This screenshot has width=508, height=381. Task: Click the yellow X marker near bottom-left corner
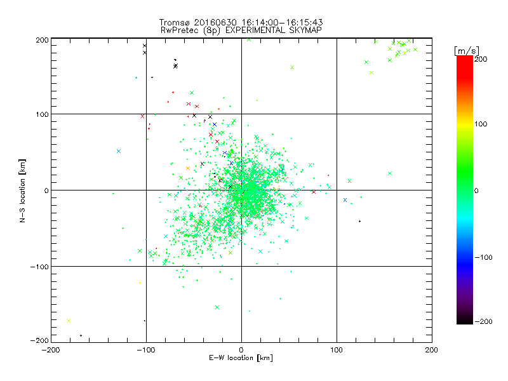69,321
